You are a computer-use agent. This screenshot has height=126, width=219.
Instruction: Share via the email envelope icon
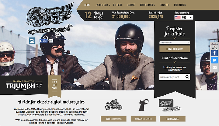[214, 68]
